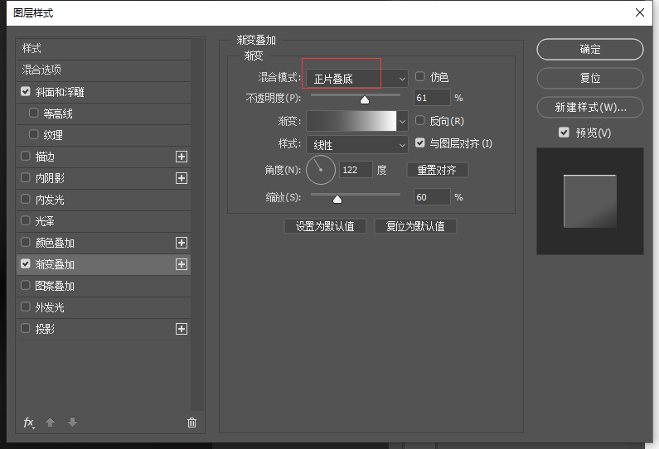Screen dimensions: 659x449
Task: Open the 样式 线性 dropdown
Action: click(x=357, y=145)
